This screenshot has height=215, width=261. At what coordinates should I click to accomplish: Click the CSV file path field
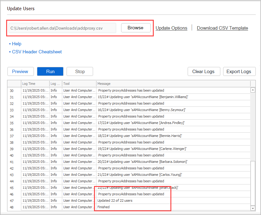pos(62,28)
